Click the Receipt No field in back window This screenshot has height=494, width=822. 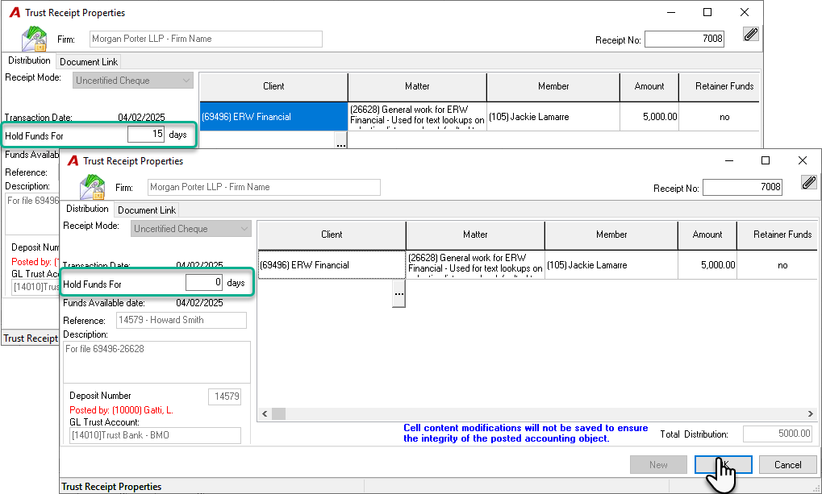684,39
